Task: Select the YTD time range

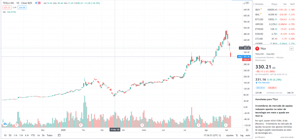Action: [x=33, y=135]
